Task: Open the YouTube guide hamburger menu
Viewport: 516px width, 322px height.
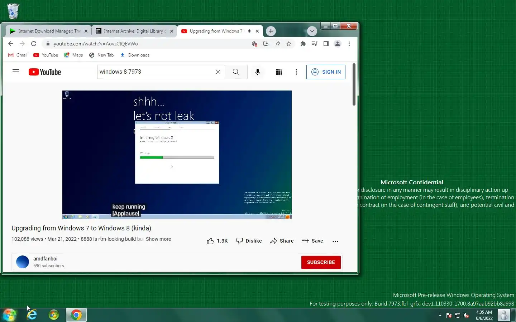Action: click(x=16, y=72)
